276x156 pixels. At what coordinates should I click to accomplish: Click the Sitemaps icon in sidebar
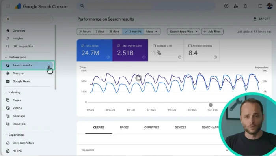8,116
